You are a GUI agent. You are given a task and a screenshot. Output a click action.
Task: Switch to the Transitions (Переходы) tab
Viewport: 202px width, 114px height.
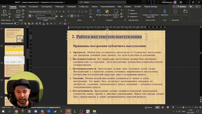click(59, 7)
